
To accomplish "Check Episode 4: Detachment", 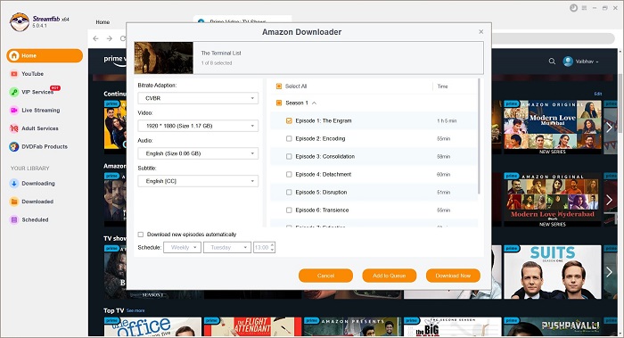I will pos(289,175).
